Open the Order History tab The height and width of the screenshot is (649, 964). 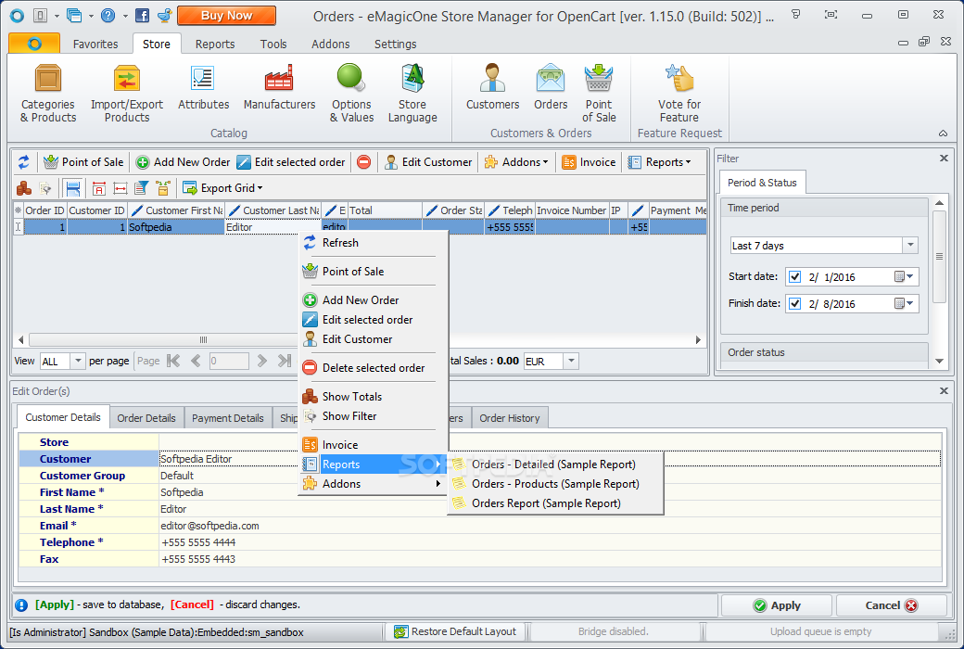click(x=510, y=418)
